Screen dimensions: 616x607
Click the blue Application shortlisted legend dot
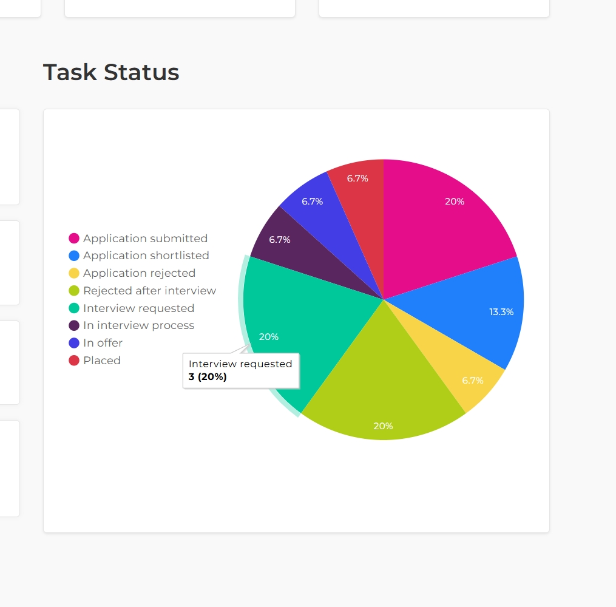(74, 256)
